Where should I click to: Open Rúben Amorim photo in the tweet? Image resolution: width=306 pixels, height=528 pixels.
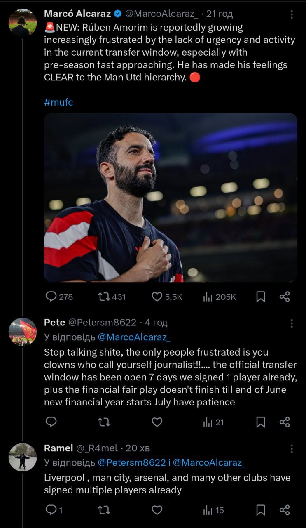[x=171, y=198]
